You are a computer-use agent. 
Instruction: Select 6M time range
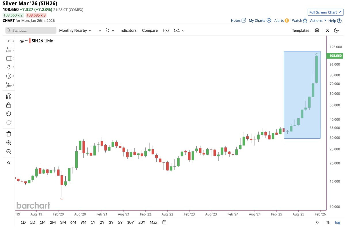pos(73,222)
